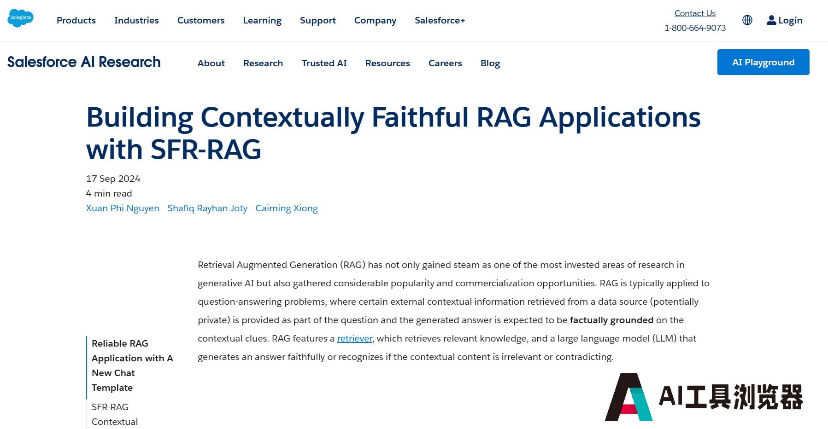Open the About section
Viewport: 828px width, 429px height.
click(211, 63)
